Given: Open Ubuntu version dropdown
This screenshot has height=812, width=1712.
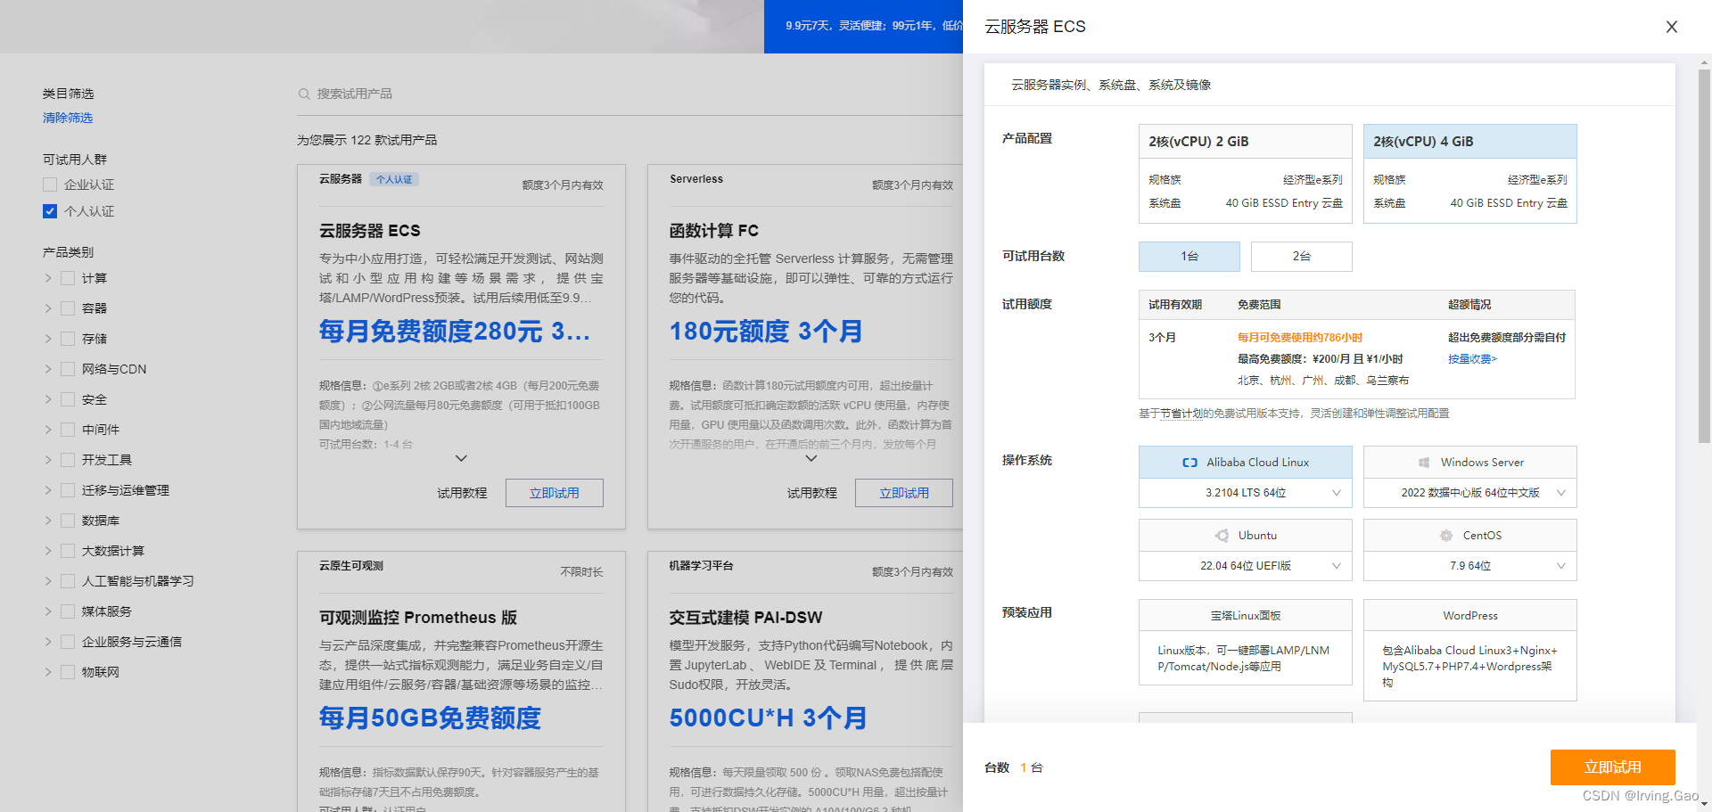Looking at the screenshot, I should (1246, 566).
